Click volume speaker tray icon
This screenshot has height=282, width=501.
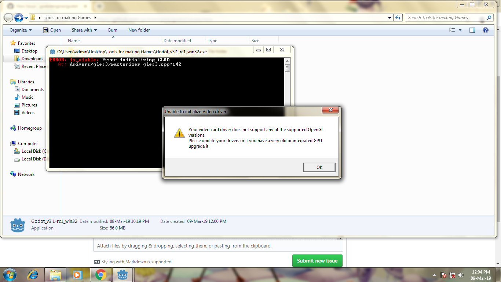[x=461, y=275]
